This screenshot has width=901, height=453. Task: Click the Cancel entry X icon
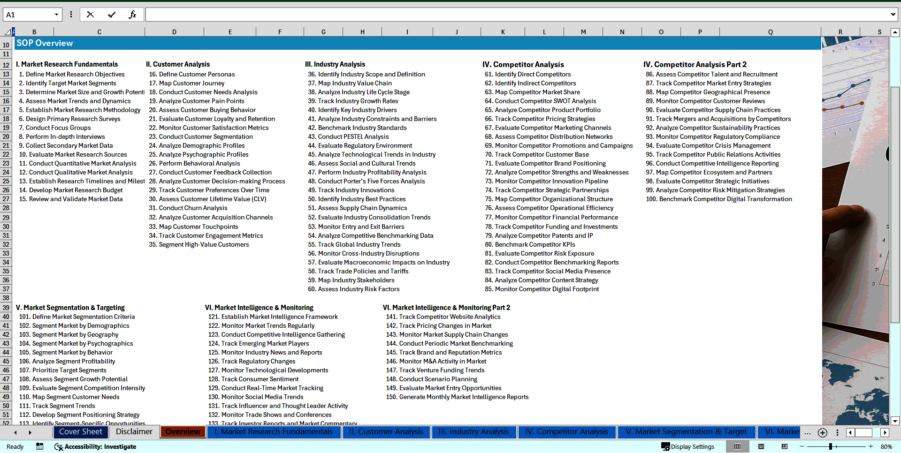coord(90,15)
